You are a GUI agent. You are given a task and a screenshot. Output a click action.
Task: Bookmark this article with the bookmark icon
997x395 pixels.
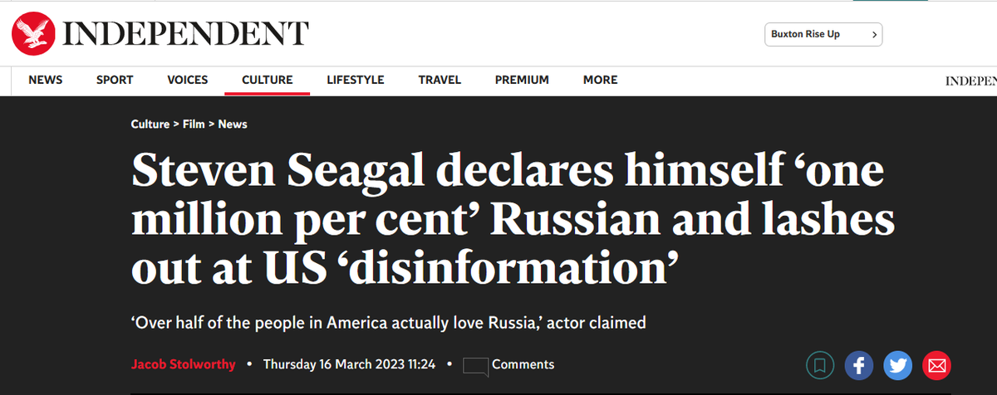pos(819,365)
